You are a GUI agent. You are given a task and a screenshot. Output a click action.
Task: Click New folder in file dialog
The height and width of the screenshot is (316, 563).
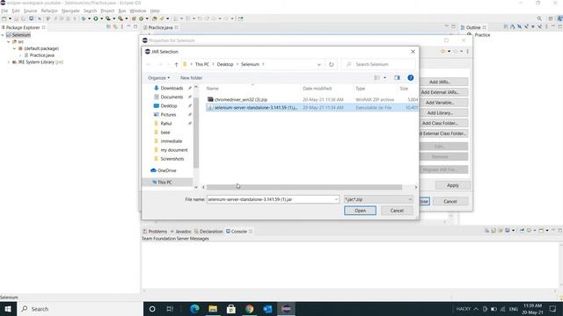[x=191, y=78]
